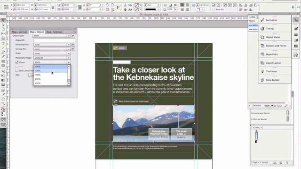Open the Snap dropdown
This screenshot has height=169, width=301.
pyautogui.click(x=52, y=54)
